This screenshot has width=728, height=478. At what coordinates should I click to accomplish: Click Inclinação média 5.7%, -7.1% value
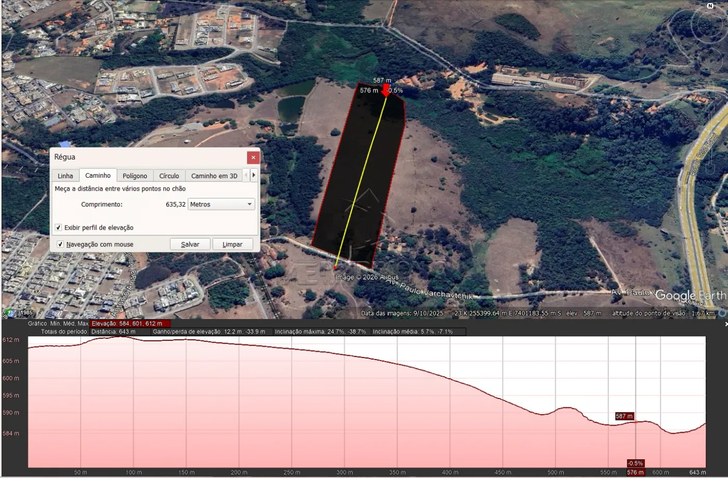click(419, 331)
